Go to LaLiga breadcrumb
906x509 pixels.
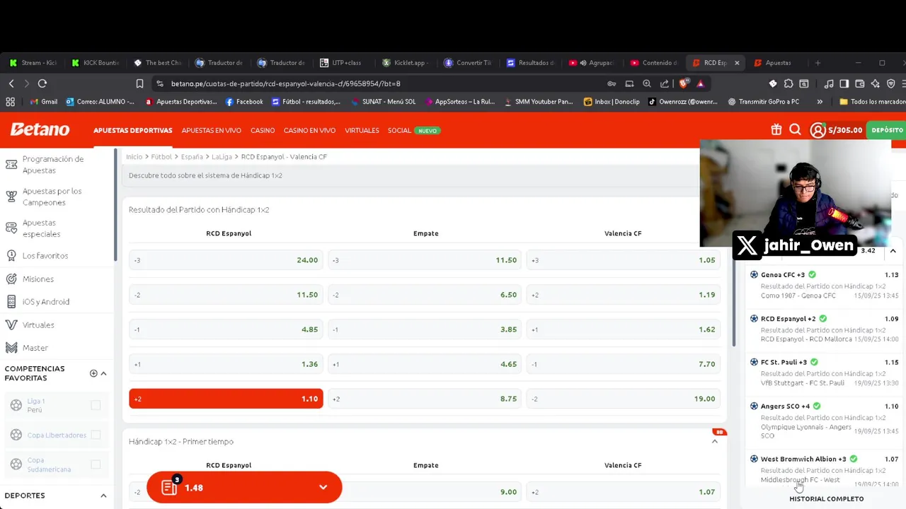[222, 157]
